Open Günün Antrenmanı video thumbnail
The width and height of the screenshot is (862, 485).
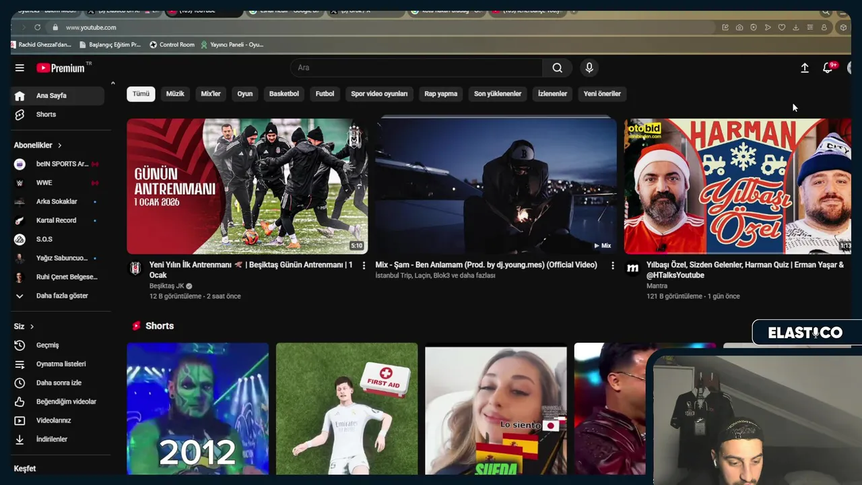tap(247, 186)
